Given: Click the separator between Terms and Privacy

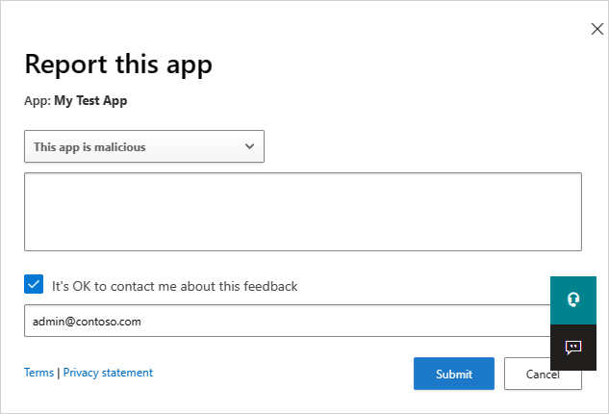Looking at the screenshot, I should pos(59,373).
